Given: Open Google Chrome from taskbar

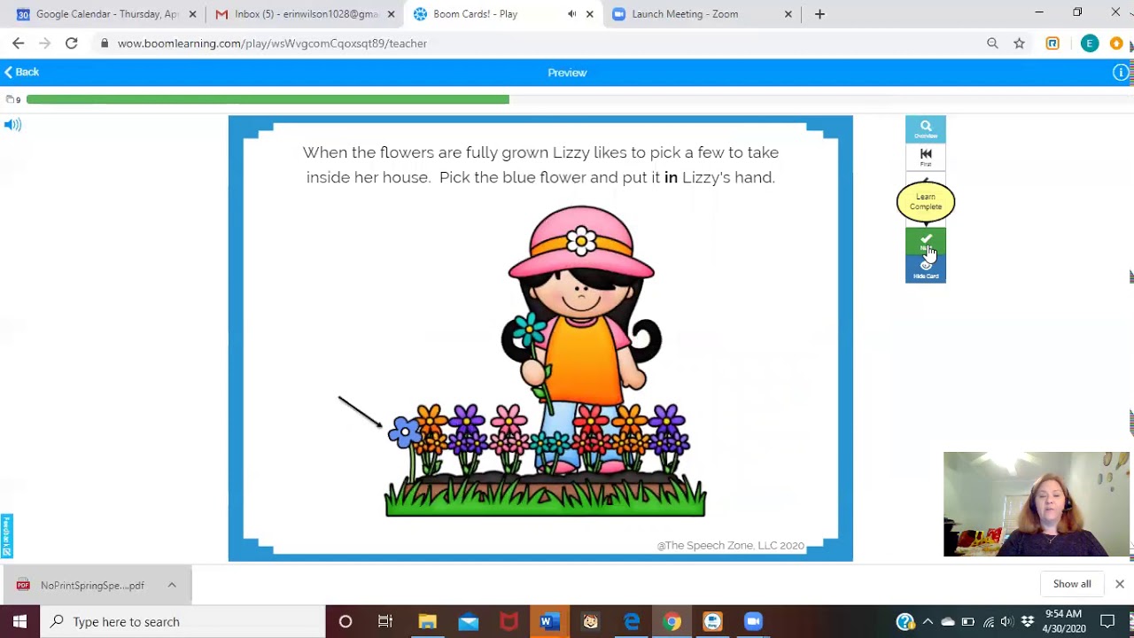Looking at the screenshot, I should click(672, 622).
